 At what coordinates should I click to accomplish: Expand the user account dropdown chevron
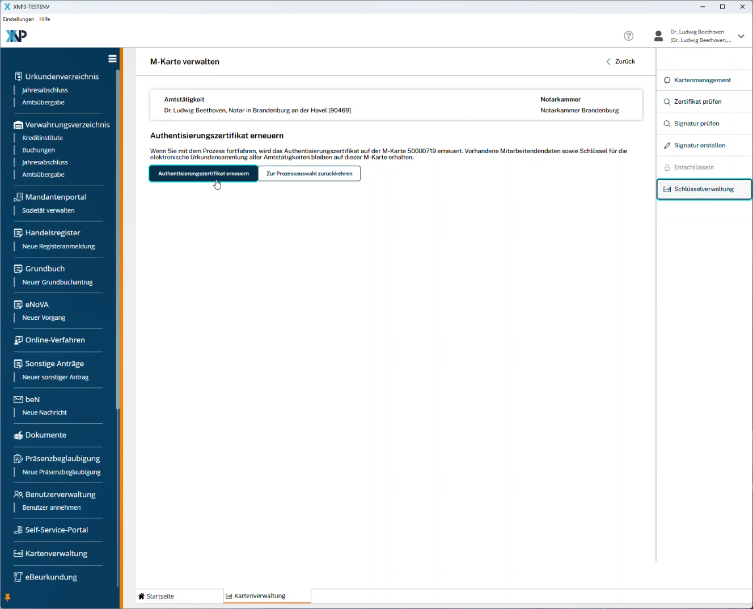tap(741, 36)
